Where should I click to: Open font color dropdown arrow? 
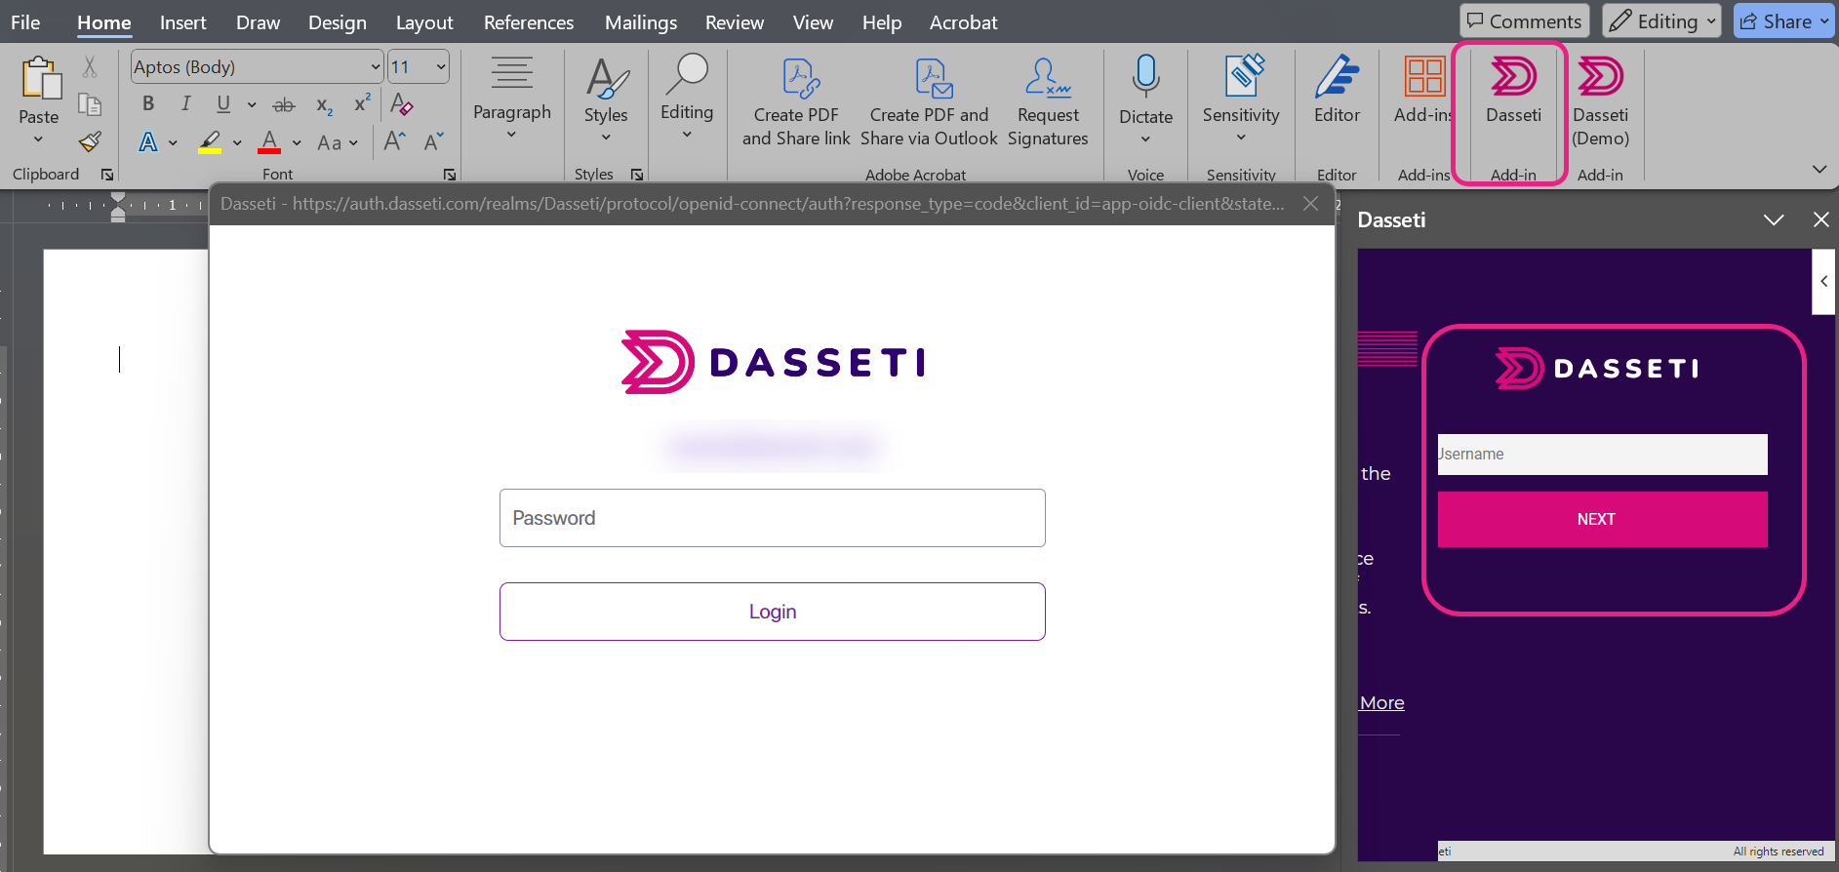coord(297,143)
